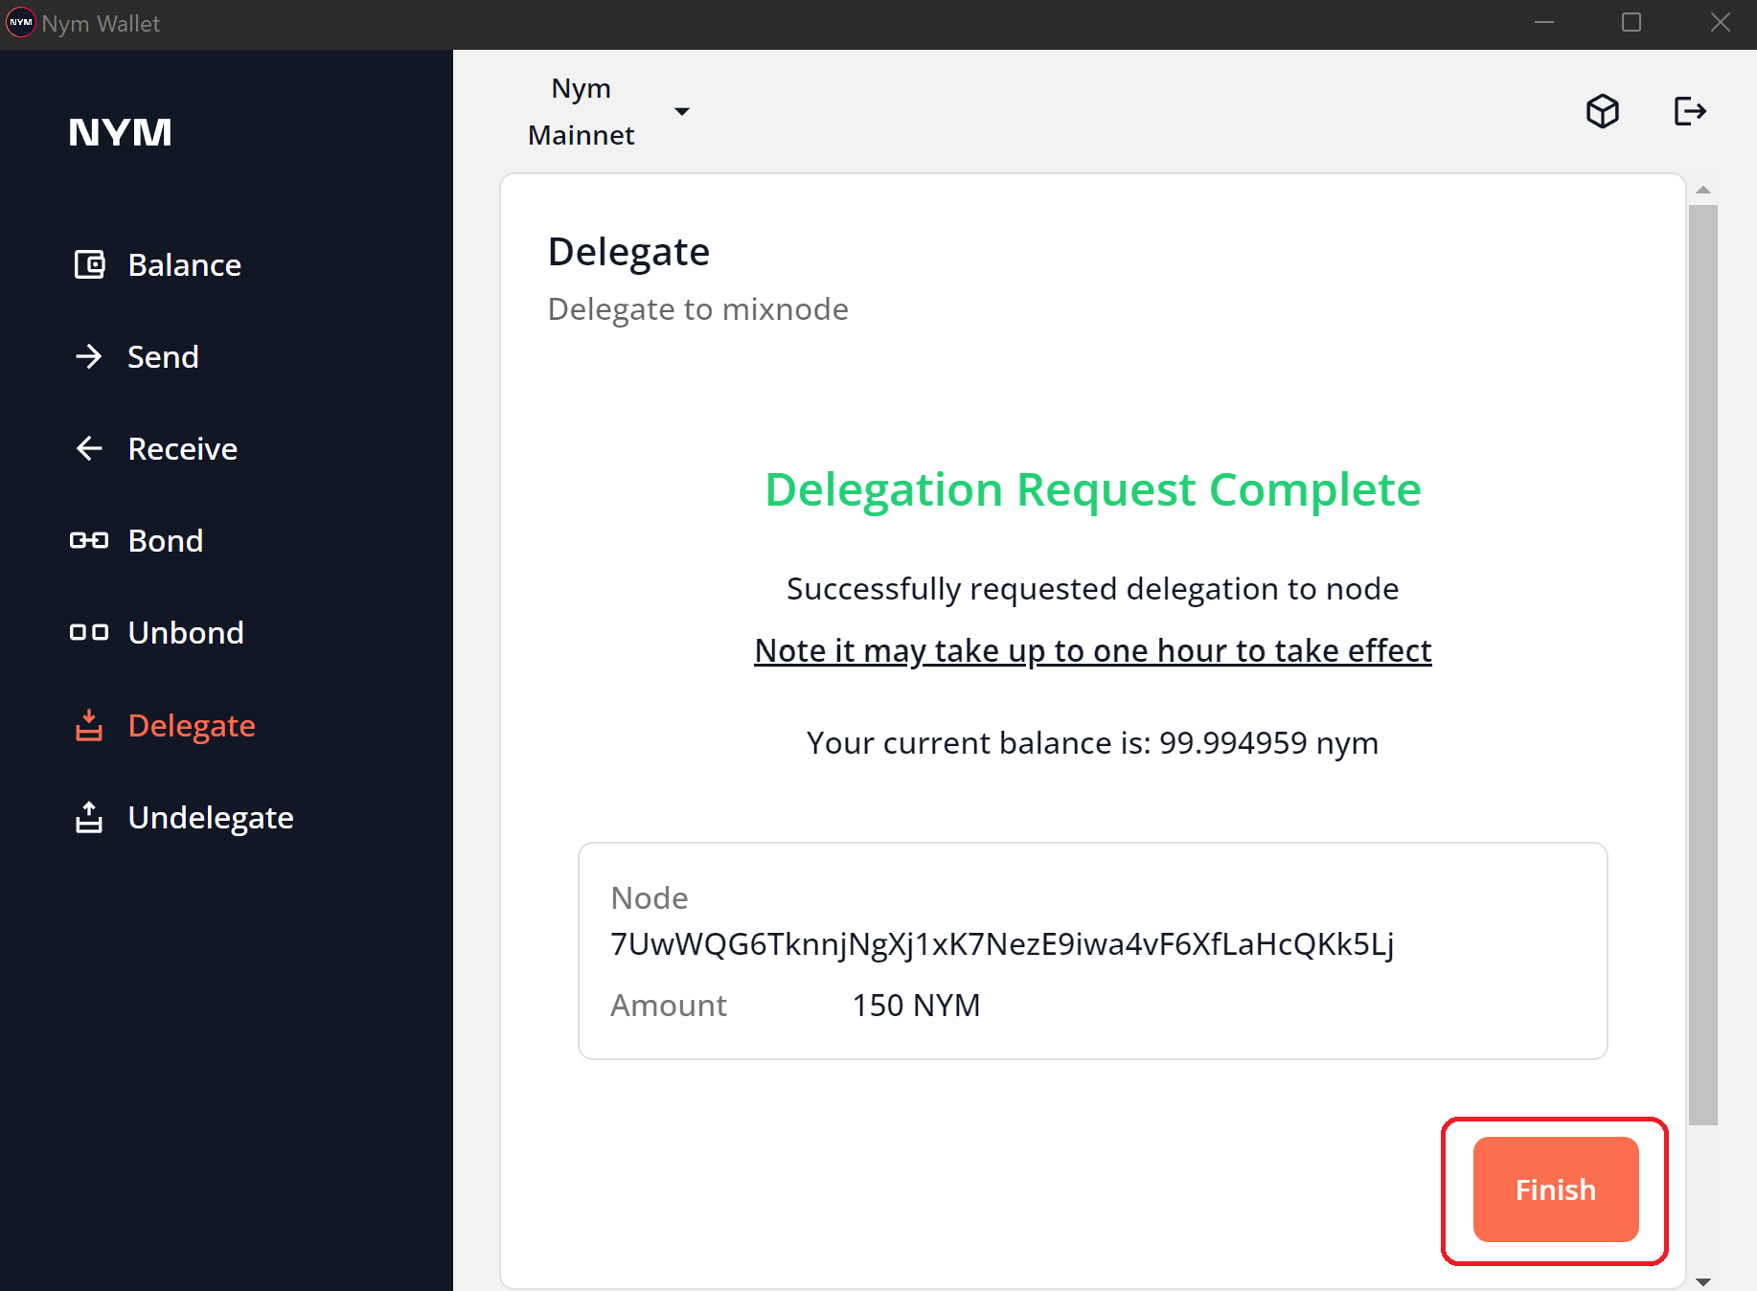Minimize the Nym Wallet window
Viewport: 1757px width, 1291px height.
coord(1544,22)
